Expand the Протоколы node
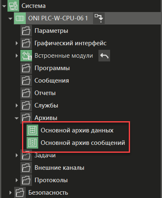The image size is (162, 198). pos(17,180)
